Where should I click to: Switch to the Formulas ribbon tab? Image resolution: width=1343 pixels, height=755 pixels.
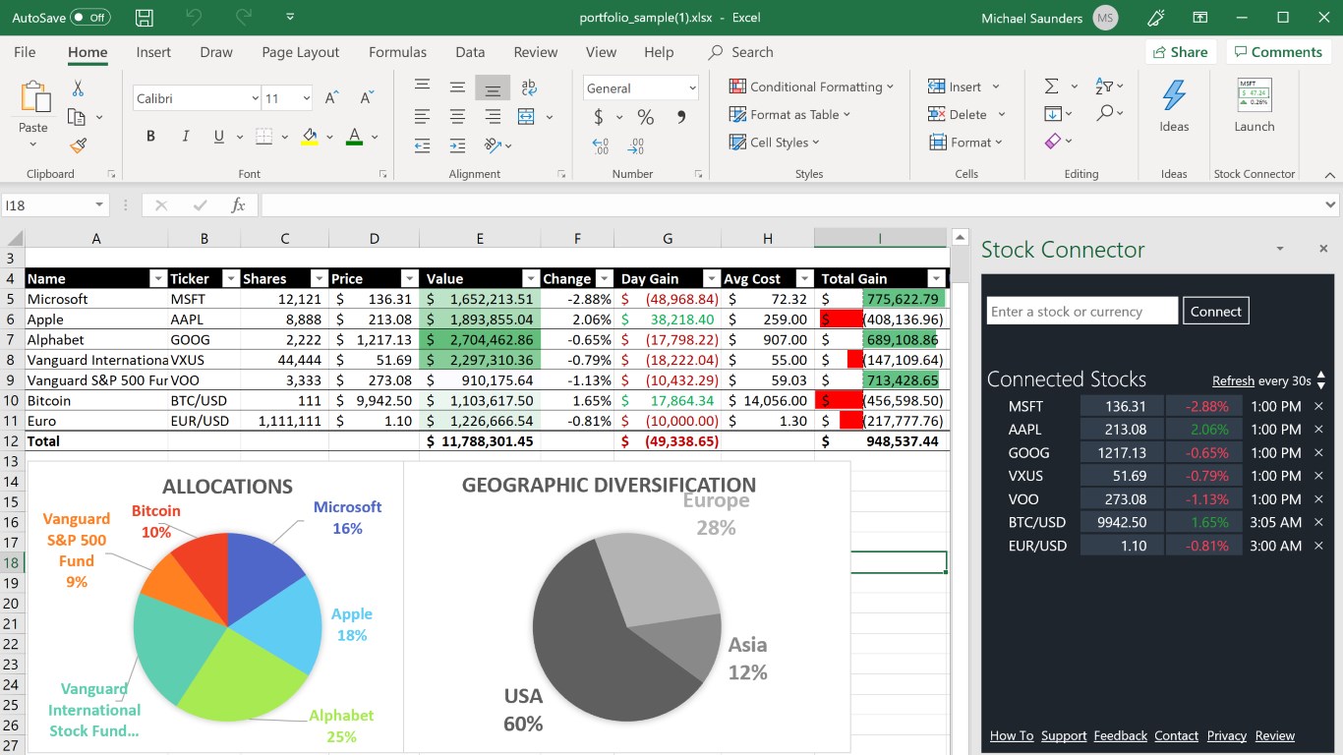point(397,52)
